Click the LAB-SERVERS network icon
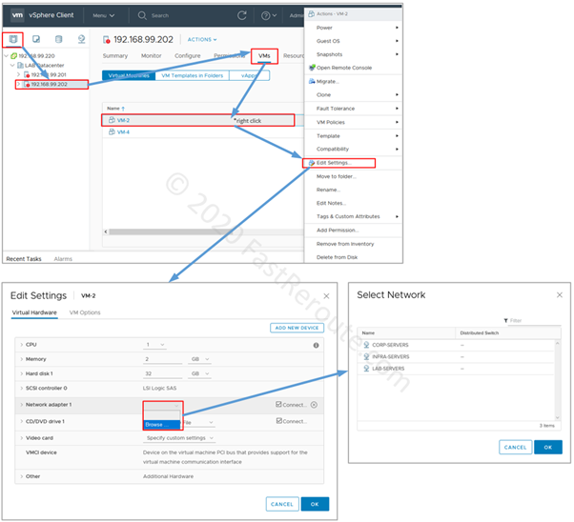Viewport: 574px width, 522px height. (x=366, y=368)
